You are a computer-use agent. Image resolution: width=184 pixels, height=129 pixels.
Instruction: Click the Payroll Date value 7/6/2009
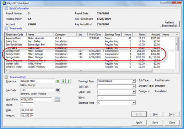[103, 14]
